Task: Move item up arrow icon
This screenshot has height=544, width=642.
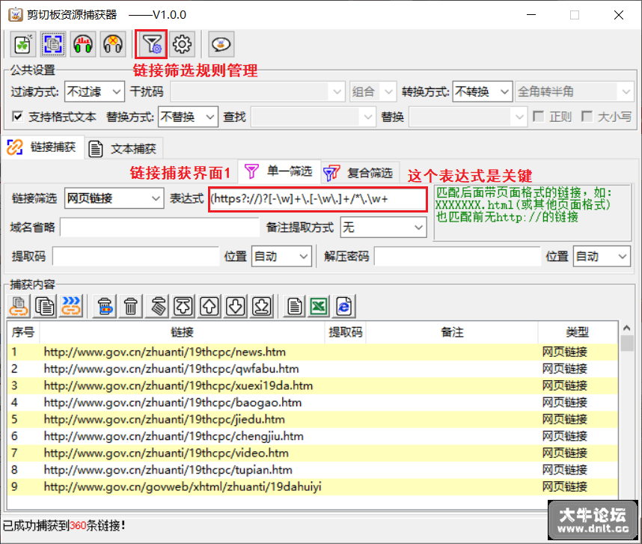Action: pos(210,306)
